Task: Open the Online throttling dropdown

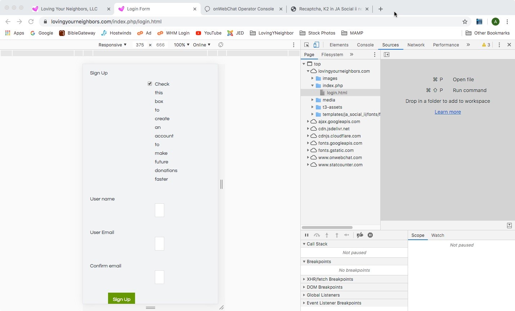Action: coord(201,45)
